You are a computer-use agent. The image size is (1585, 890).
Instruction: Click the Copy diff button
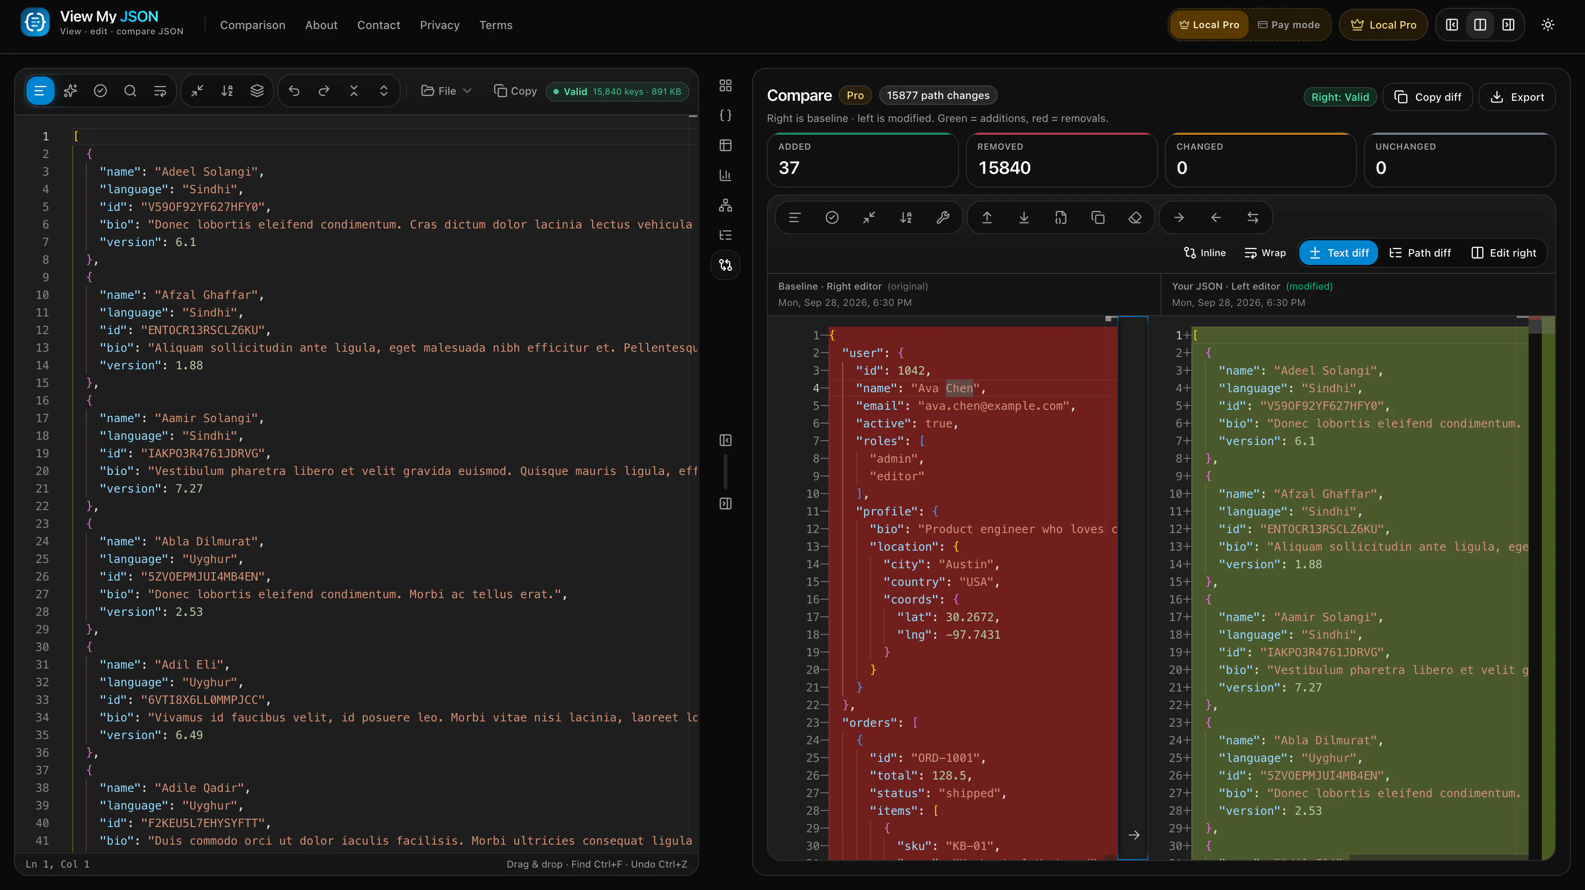click(1427, 97)
